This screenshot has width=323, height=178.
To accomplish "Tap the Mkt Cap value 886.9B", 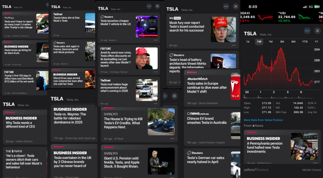I will 298,112.
